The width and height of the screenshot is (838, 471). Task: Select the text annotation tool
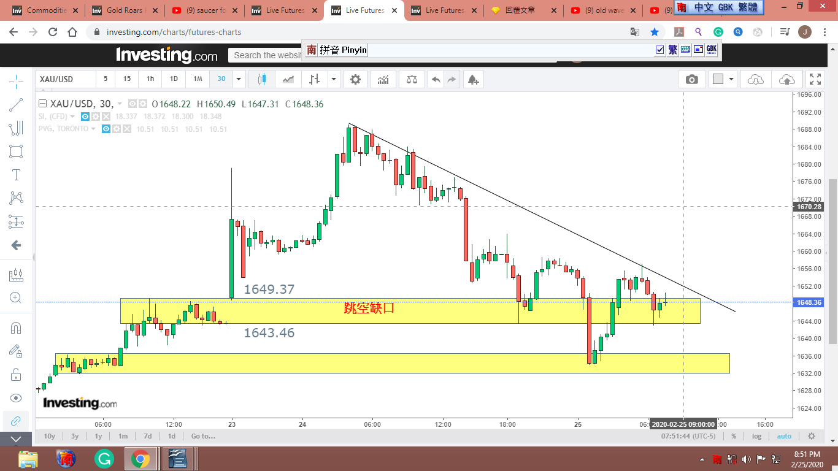coord(16,175)
